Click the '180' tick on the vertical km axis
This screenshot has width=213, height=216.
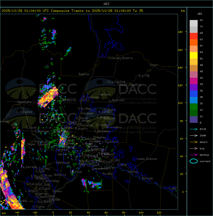(x=180, y=32)
